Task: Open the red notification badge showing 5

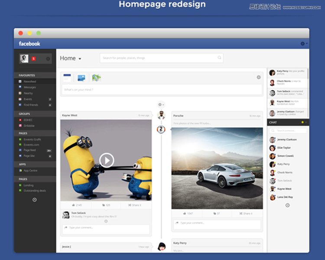Action: tap(33, 59)
